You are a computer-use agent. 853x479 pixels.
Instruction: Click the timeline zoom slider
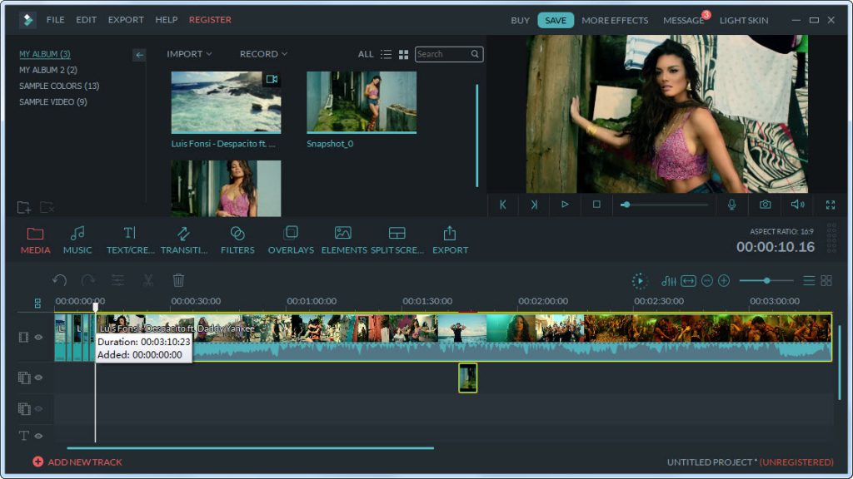click(766, 281)
